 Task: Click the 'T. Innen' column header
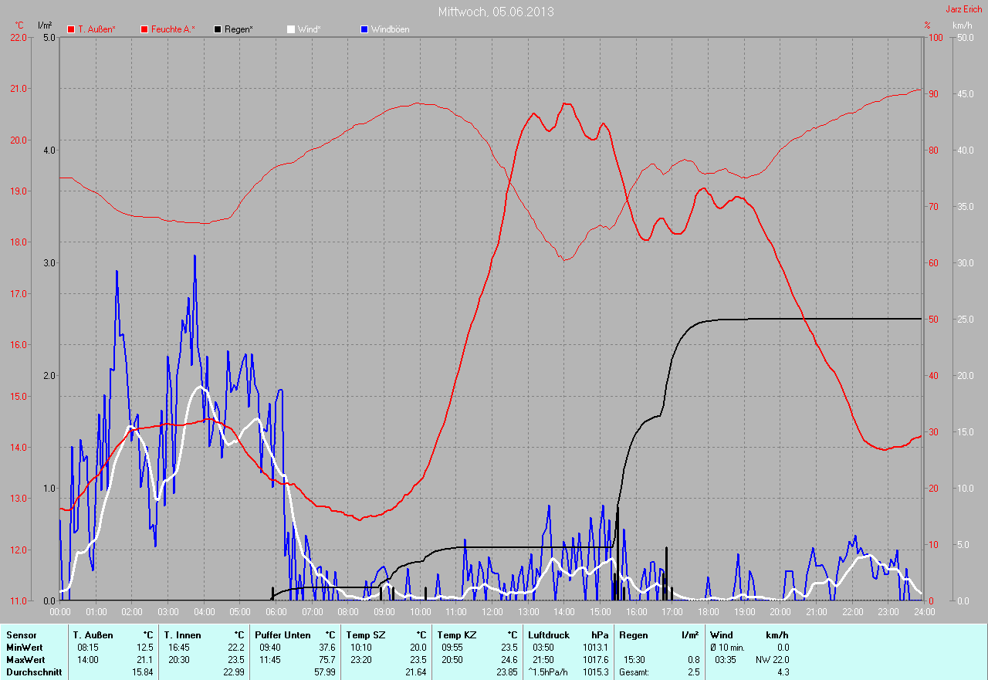point(182,635)
